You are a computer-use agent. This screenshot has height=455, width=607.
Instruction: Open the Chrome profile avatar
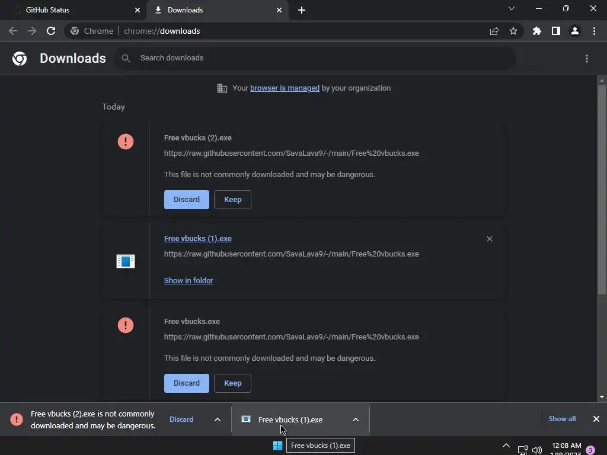click(575, 31)
